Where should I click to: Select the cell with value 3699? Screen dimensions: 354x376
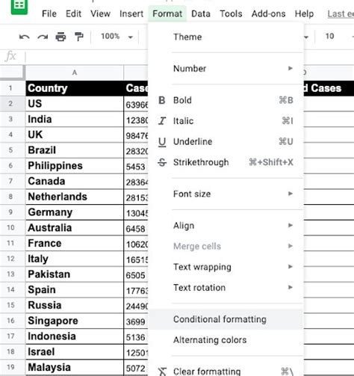pos(136,321)
